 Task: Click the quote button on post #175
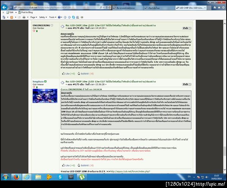(187, 84)
